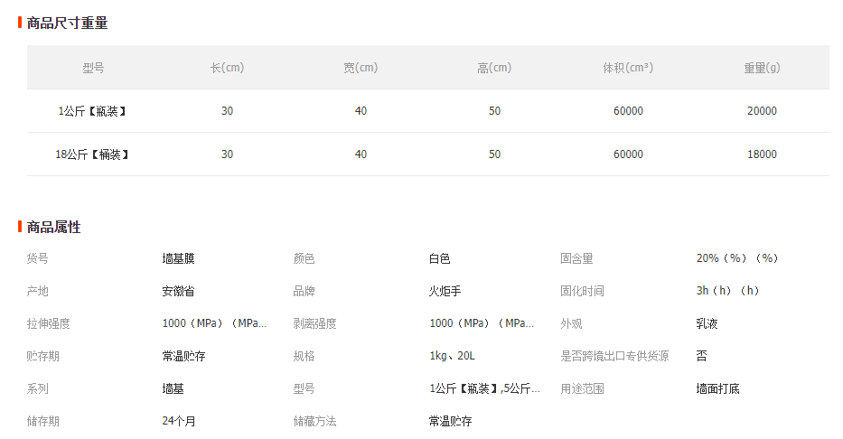Screen dimensions: 843x439
Task: Click the 体积(cm³) column header
Action: [x=628, y=68]
